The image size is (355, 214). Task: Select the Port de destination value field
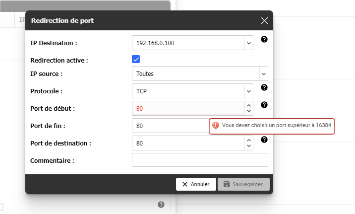188,143
